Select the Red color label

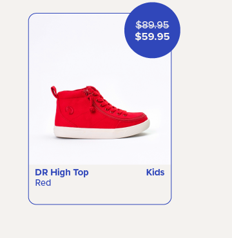pyautogui.click(x=43, y=183)
